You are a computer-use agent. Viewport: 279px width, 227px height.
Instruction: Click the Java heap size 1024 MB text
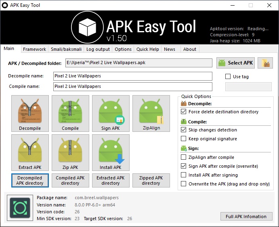tap(235, 41)
